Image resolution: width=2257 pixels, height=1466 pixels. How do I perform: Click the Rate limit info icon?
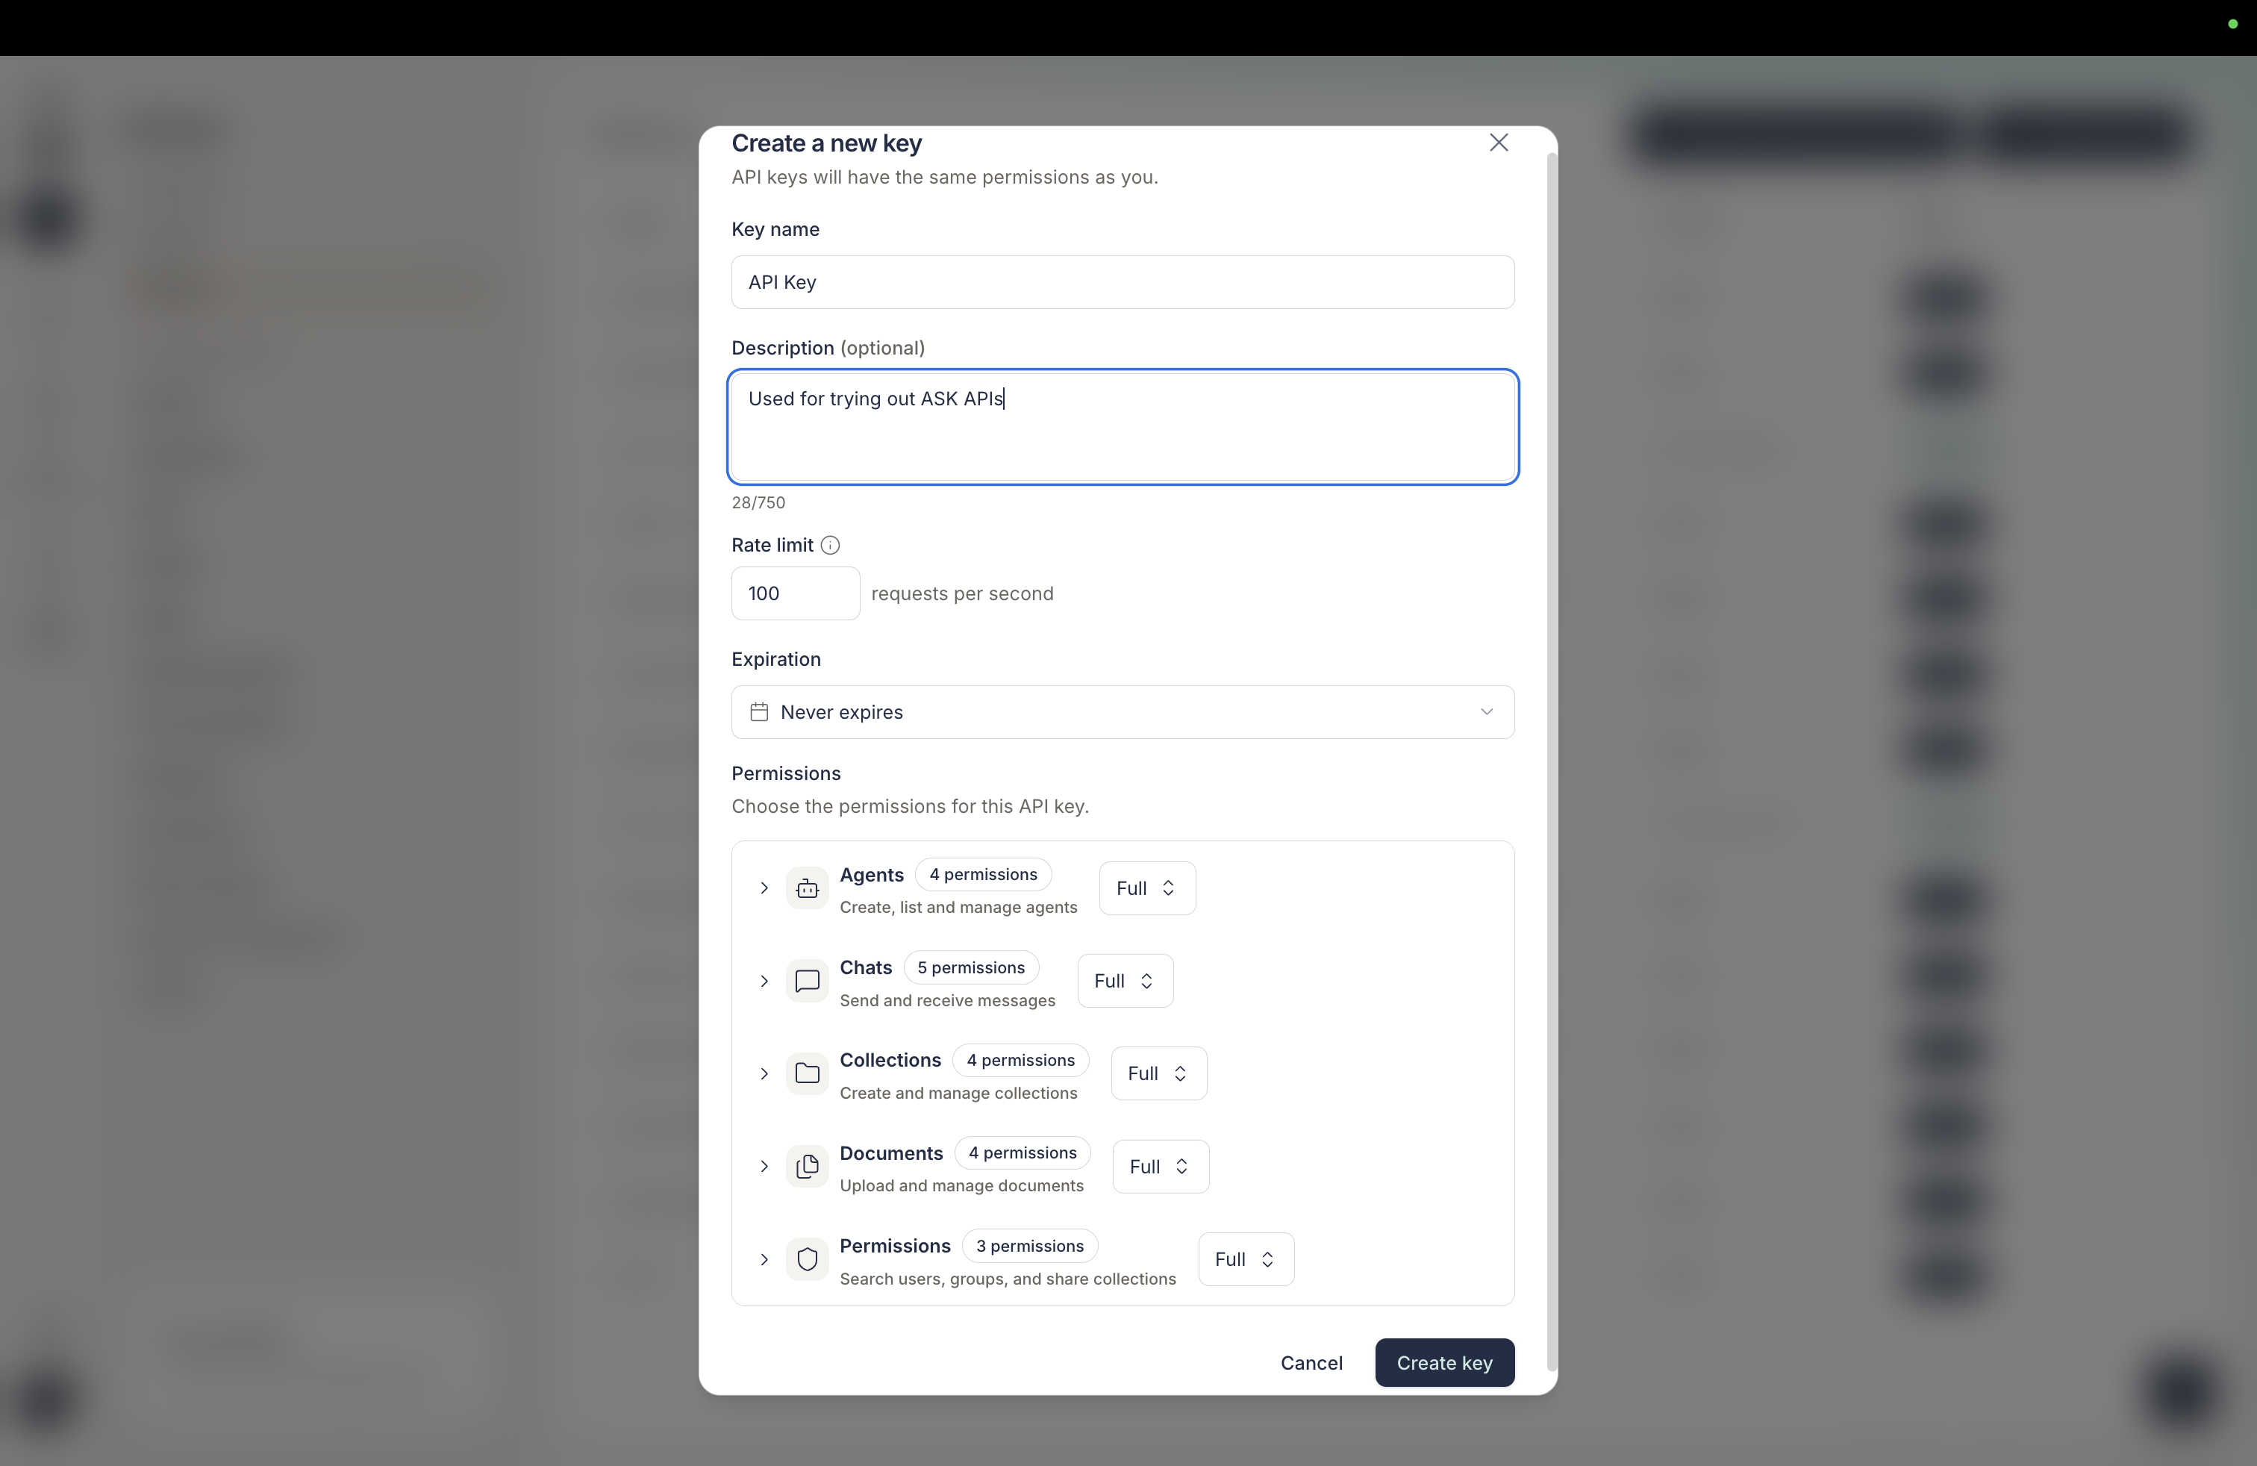[x=830, y=545]
